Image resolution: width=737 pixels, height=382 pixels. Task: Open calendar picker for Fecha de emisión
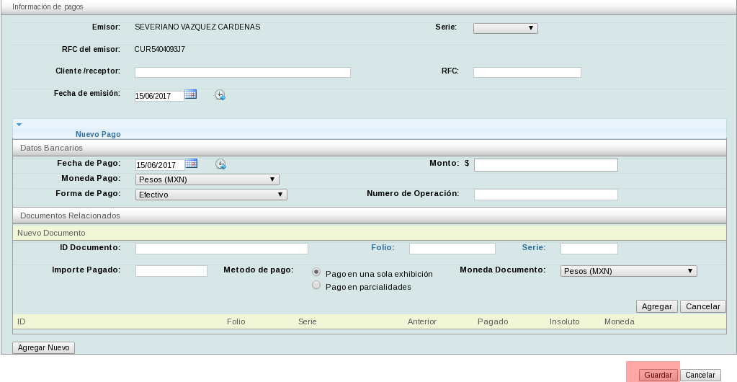pos(190,94)
